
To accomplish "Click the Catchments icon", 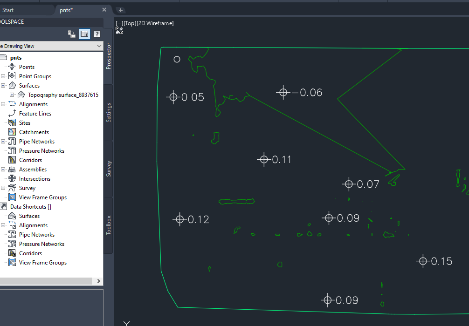I will tap(12, 132).
